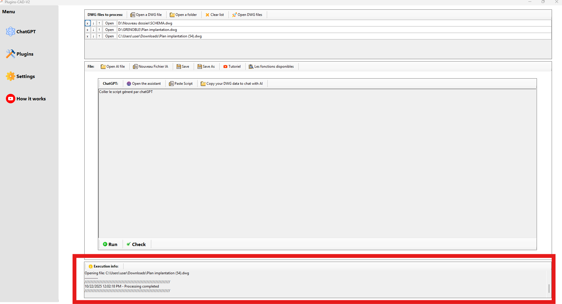Click Paste Script
The height and width of the screenshot is (304, 562).
click(181, 84)
